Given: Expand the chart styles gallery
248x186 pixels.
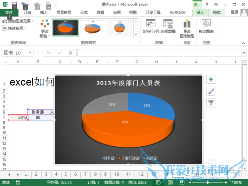Looking at the screenshot, I should coord(136,34).
